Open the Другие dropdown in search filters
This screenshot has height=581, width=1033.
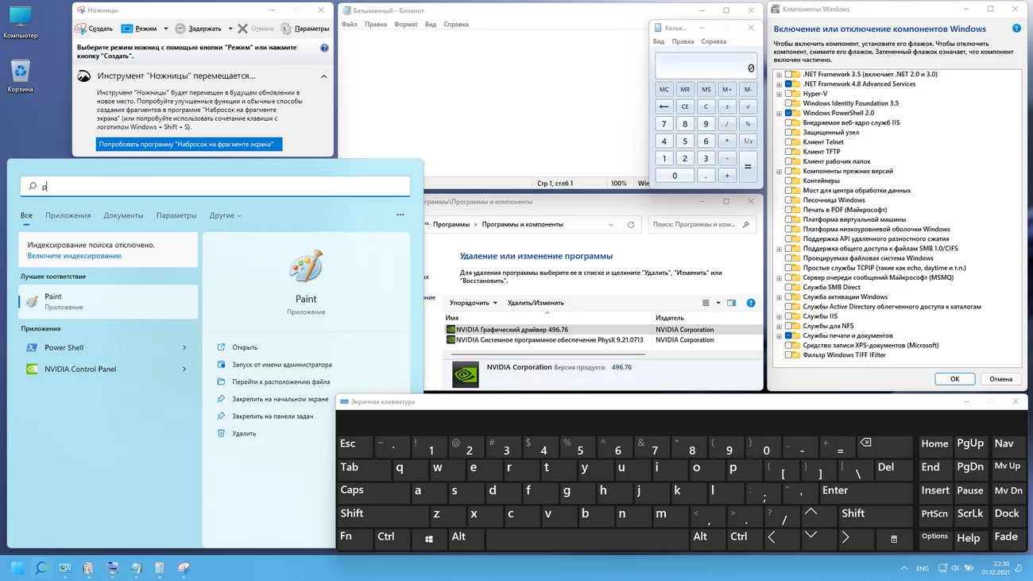click(x=226, y=215)
